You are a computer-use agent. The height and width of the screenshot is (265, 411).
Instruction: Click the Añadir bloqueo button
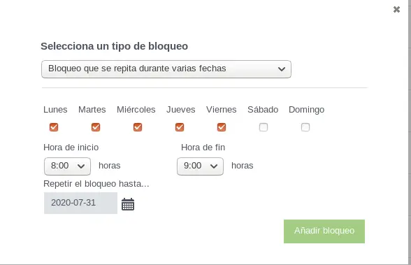324,231
